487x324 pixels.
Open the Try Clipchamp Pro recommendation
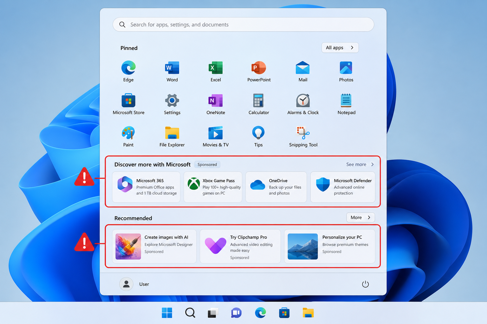tap(240, 246)
